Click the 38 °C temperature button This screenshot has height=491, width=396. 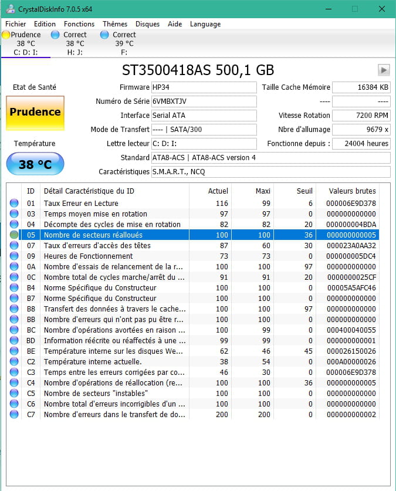[35, 164]
